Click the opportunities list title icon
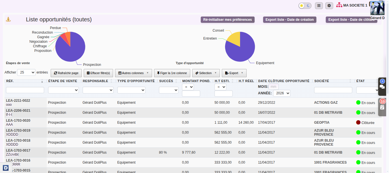Viewport: 389px width, 173px height. [x=9, y=19]
